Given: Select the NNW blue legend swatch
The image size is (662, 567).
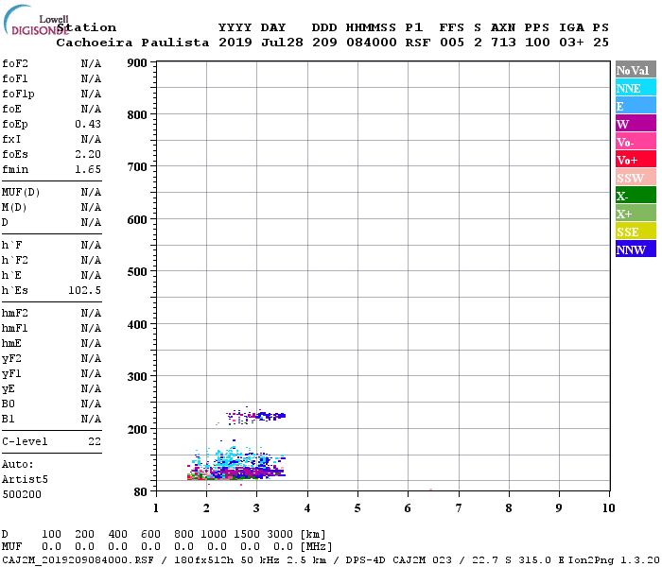Looking at the screenshot, I should [x=636, y=249].
